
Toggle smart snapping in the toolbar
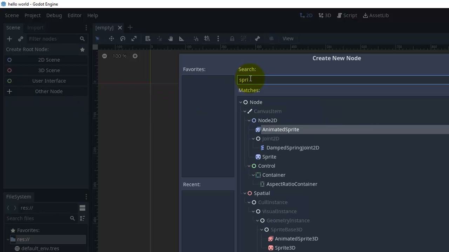(196, 38)
